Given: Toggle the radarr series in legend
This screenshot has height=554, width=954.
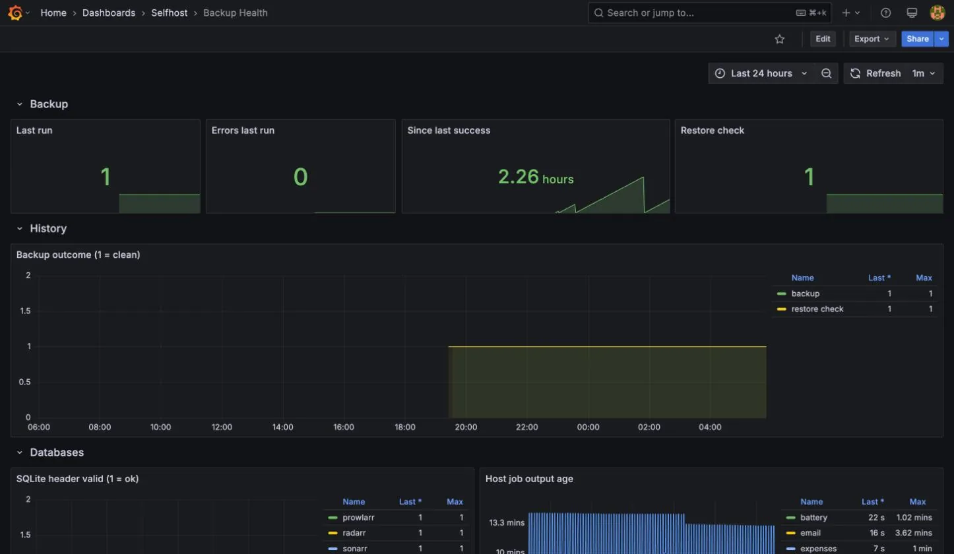Looking at the screenshot, I should point(354,533).
